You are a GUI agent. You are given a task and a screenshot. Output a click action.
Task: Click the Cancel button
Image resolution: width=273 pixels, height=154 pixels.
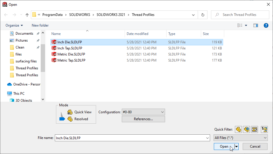pos(255,146)
